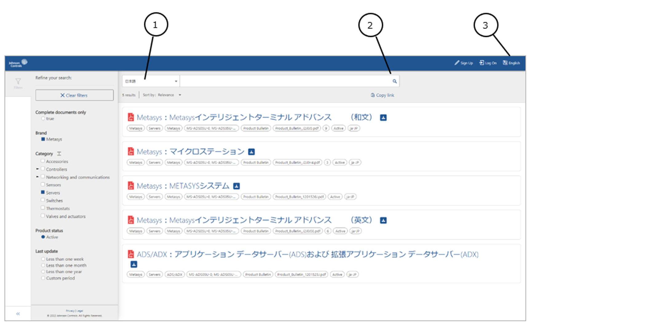The height and width of the screenshot is (331, 664).
Task: Click PDF icon of マイクロステーション result
Action: [131, 151]
